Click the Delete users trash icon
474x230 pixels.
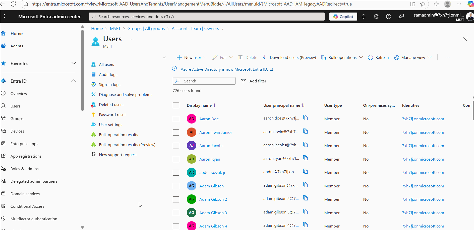240,57
